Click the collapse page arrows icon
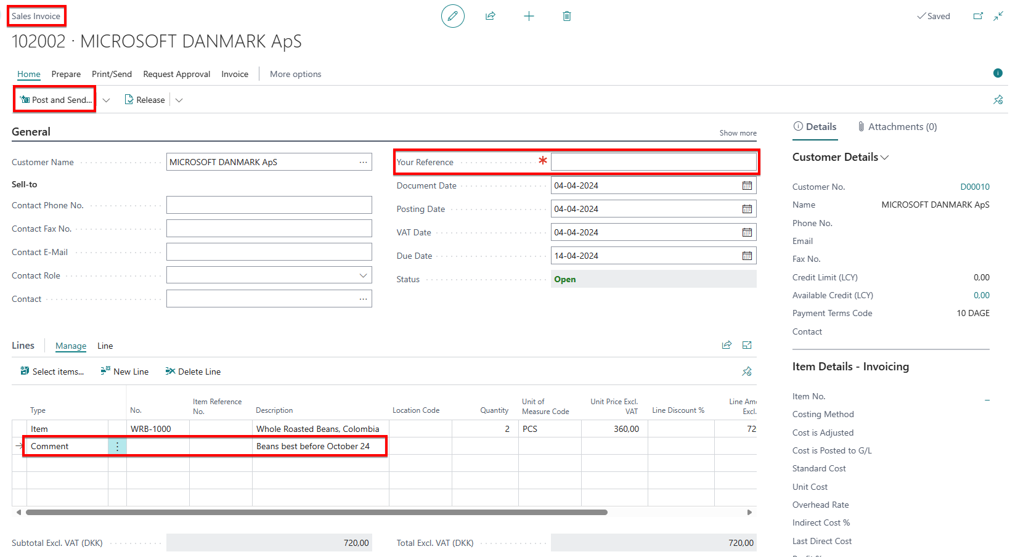The image size is (1010, 557). tap(998, 16)
